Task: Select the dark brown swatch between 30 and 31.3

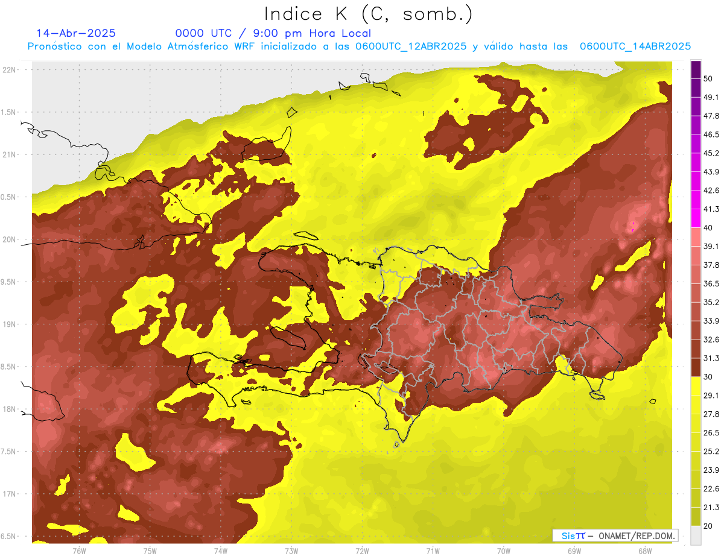Action: (x=696, y=367)
